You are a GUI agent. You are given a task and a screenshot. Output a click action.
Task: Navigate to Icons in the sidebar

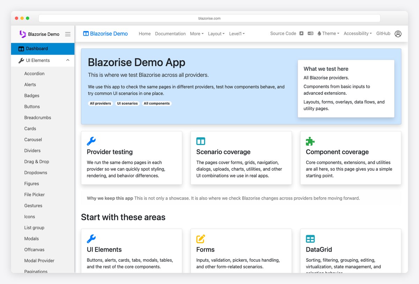click(x=30, y=217)
